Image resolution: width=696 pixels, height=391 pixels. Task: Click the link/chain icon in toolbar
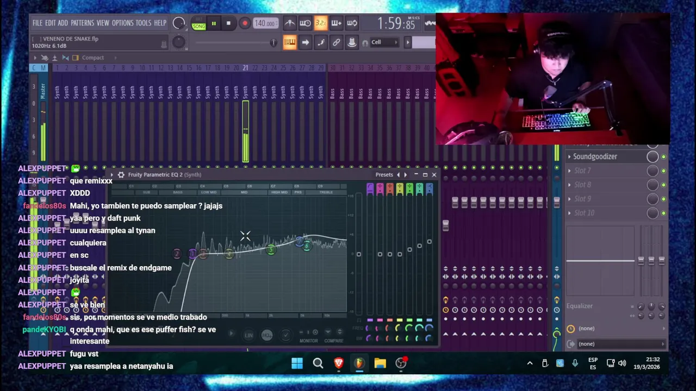click(x=336, y=42)
